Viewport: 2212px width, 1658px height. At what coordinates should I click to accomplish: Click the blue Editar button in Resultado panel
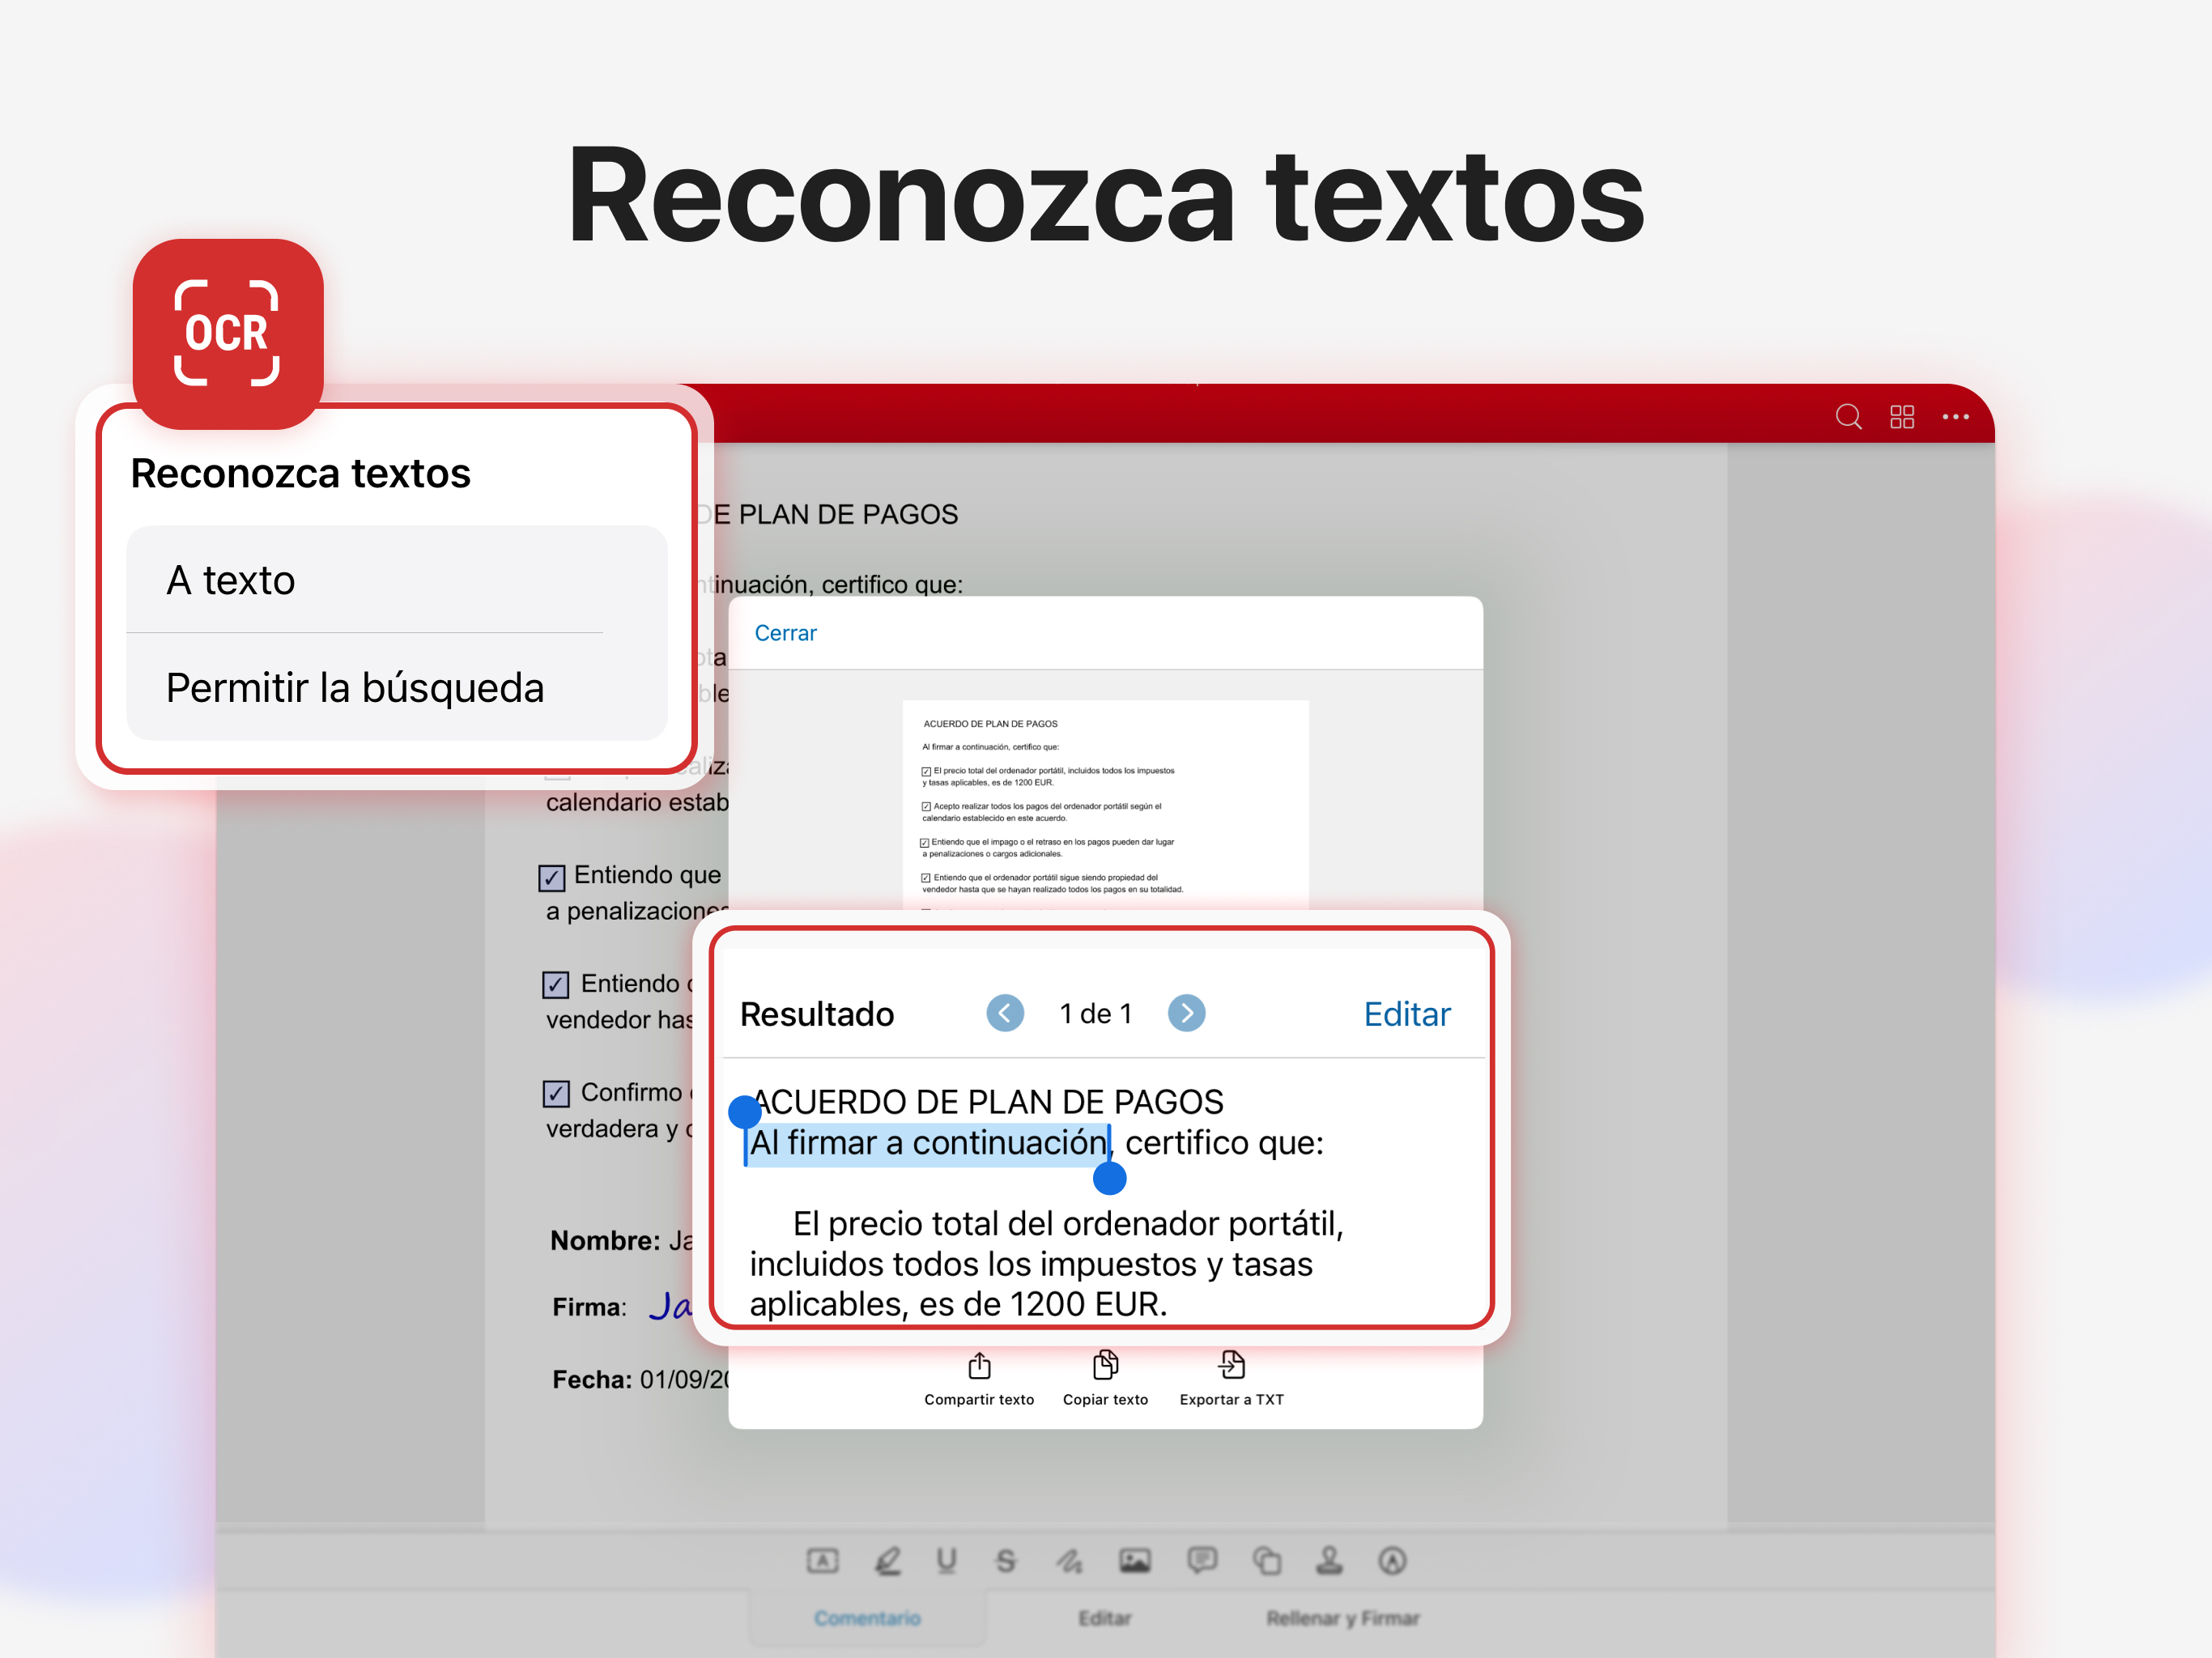(1407, 1014)
